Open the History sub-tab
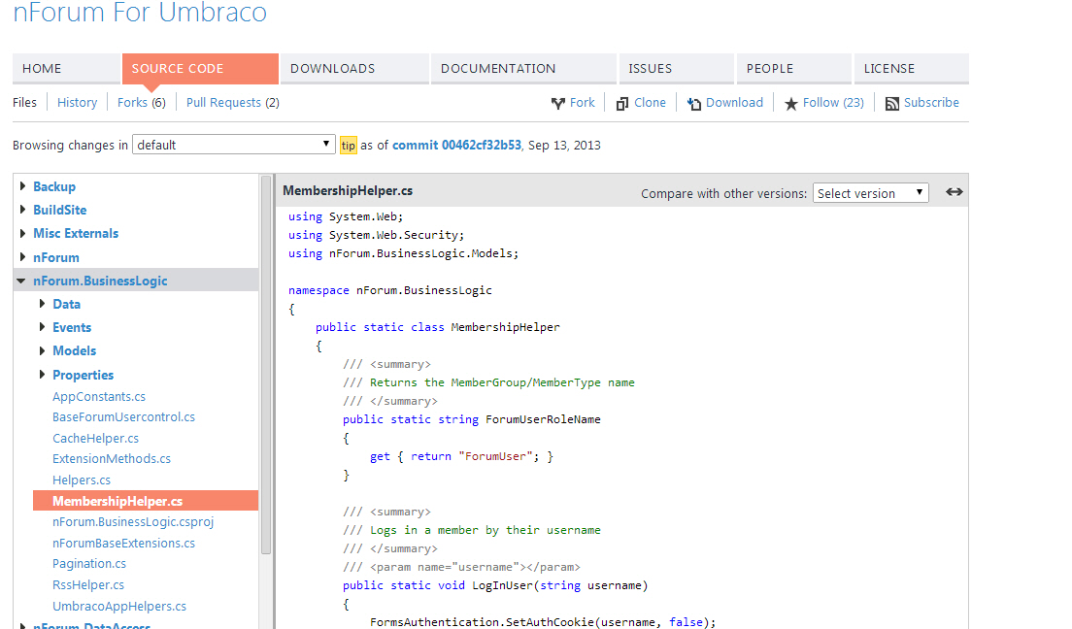The height and width of the screenshot is (629, 1072). (x=78, y=103)
